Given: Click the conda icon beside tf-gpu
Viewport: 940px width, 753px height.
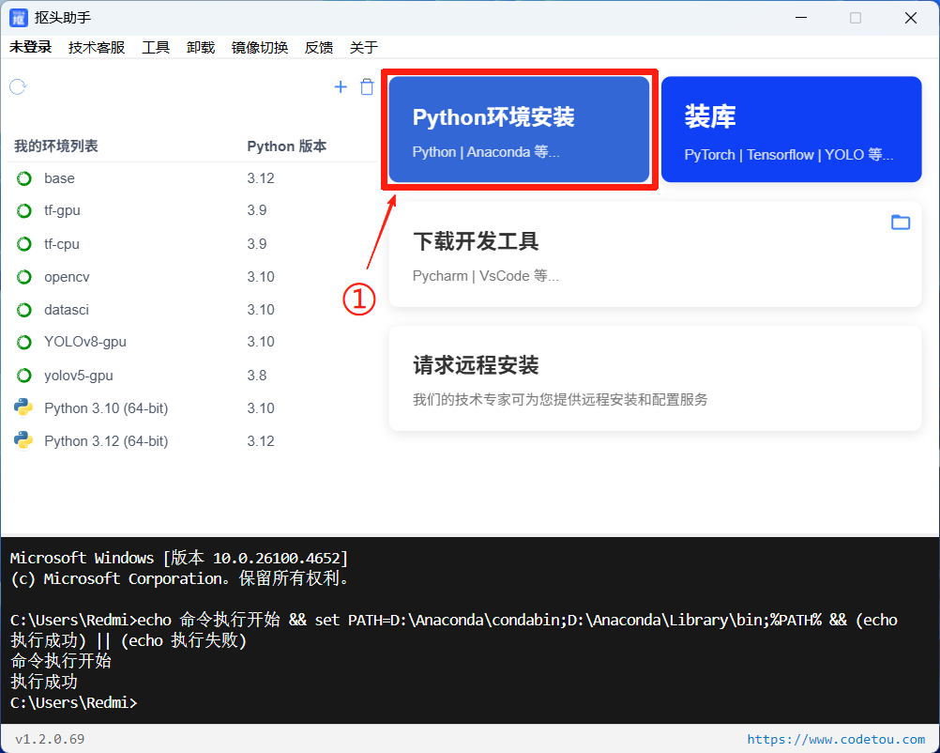Looking at the screenshot, I should (x=24, y=210).
